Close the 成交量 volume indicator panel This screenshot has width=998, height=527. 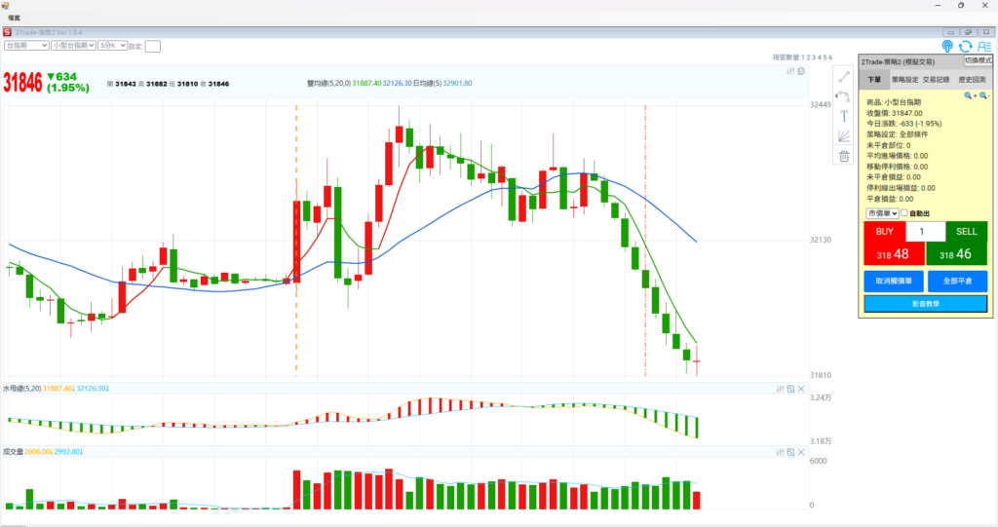tap(801, 452)
